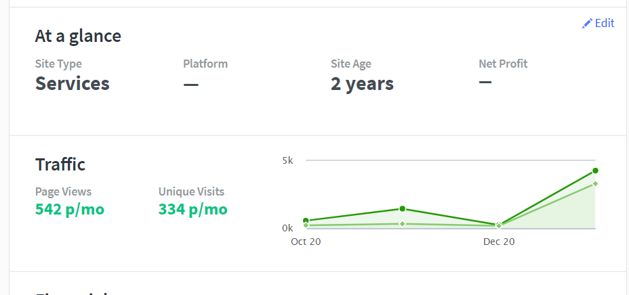Image resolution: width=629 pixels, height=295 pixels.
Task: Select the Oct 20 page views point
Action: [306, 221]
